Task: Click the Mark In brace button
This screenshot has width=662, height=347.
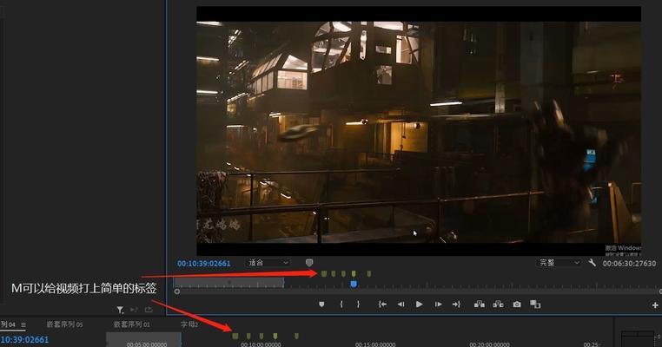Action: (341, 304)
